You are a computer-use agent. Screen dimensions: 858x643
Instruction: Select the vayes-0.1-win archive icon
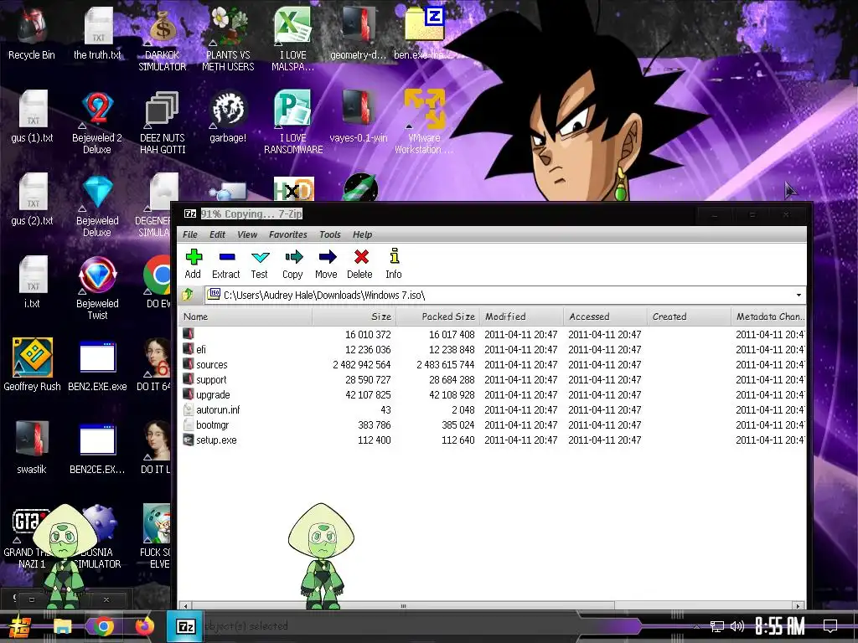coord(359,116)
